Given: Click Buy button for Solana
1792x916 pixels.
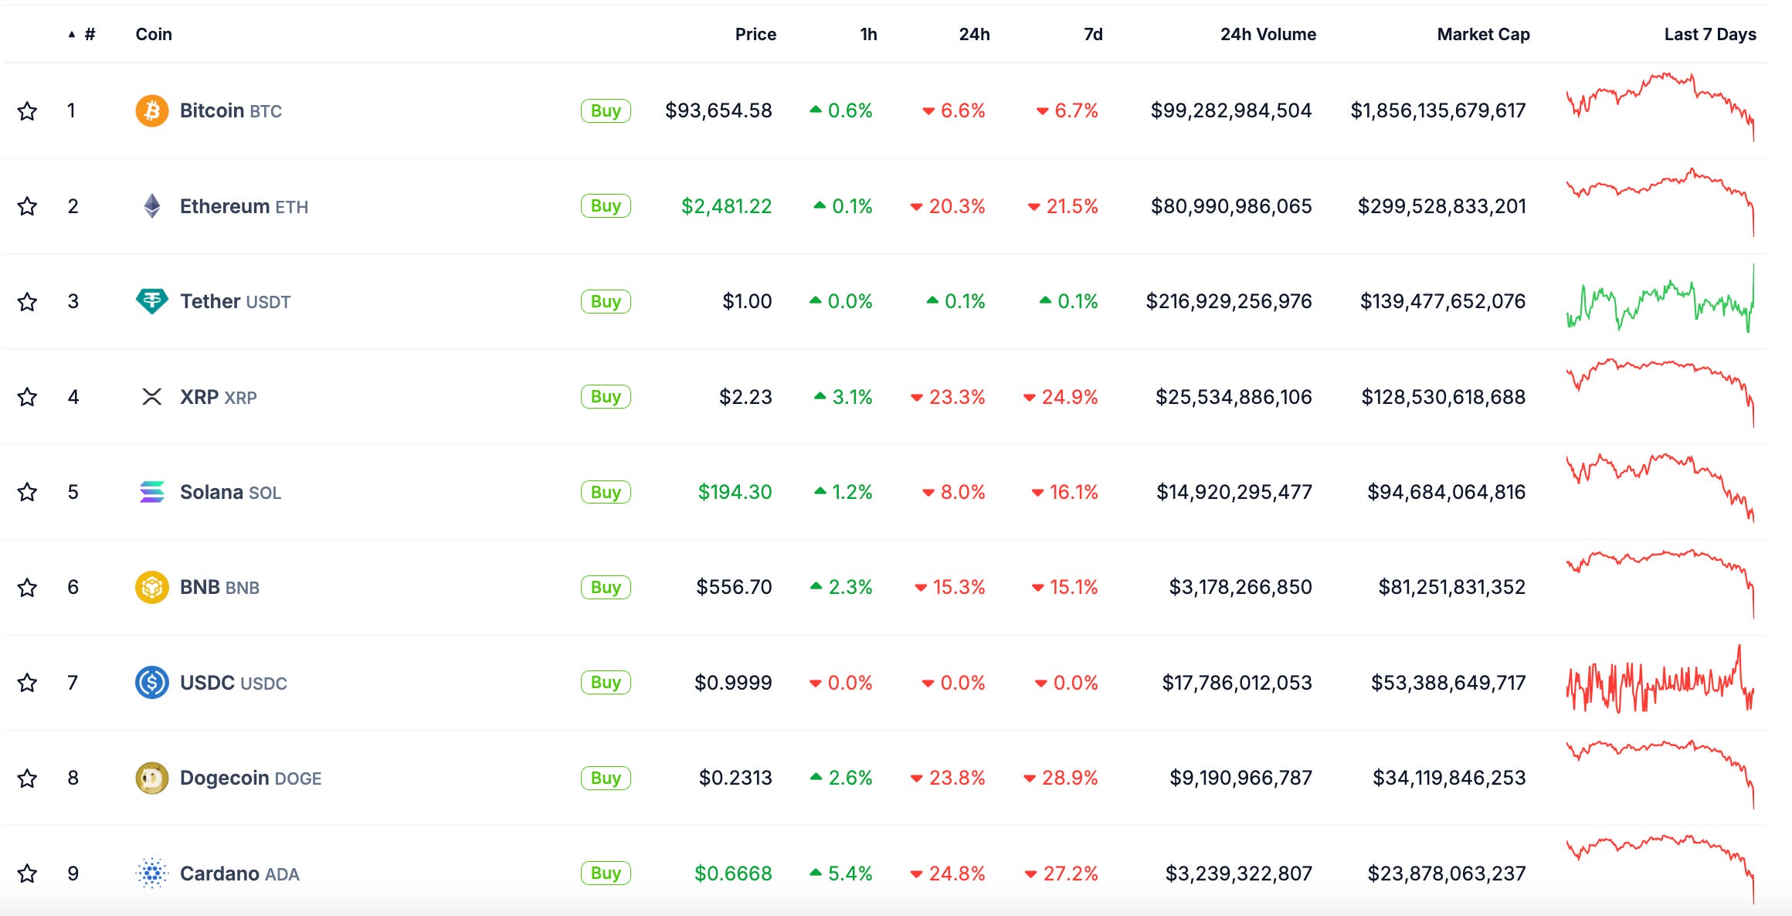Looking at the screenshot, I should pyautogui.click(x=606, y=492).
